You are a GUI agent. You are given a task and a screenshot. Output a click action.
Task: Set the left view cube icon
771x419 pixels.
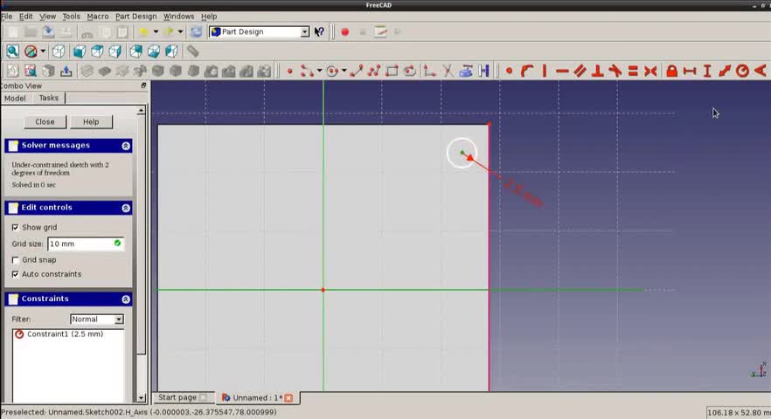pyautogui.click(x=171, y=52)
